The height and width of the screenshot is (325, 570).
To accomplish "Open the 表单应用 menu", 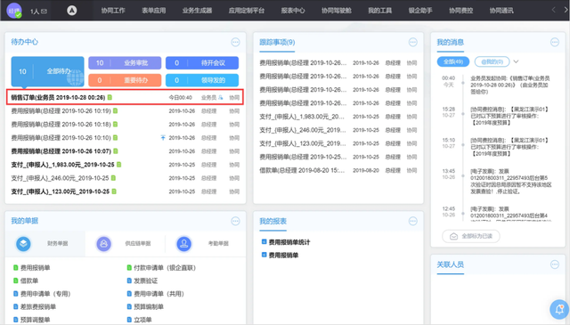I will (154, 11).
